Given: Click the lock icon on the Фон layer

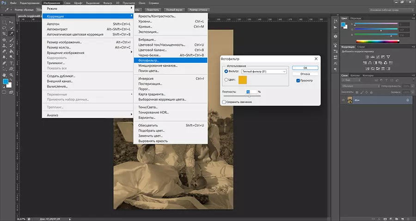Looking at the screenshot, I should tap(407, 100).
